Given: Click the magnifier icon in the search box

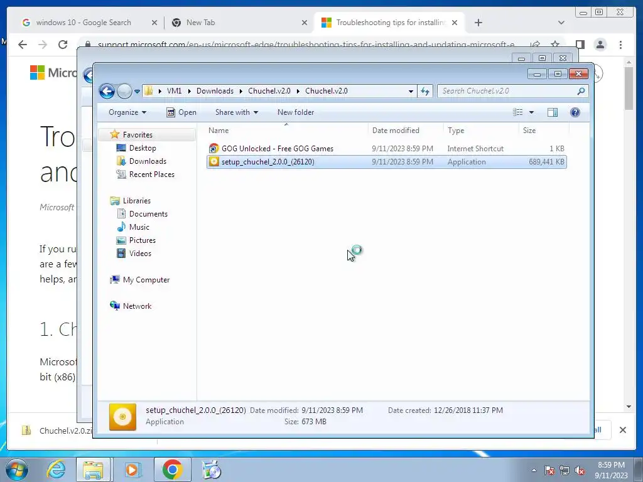Looking at the screenshot, I should [581, 91].
